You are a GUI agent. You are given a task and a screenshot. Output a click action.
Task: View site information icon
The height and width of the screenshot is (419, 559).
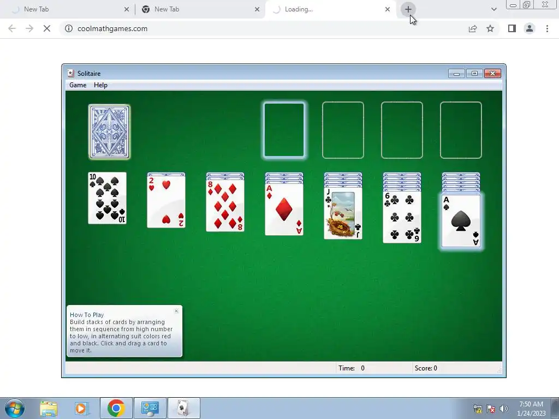tap(69, 28)
